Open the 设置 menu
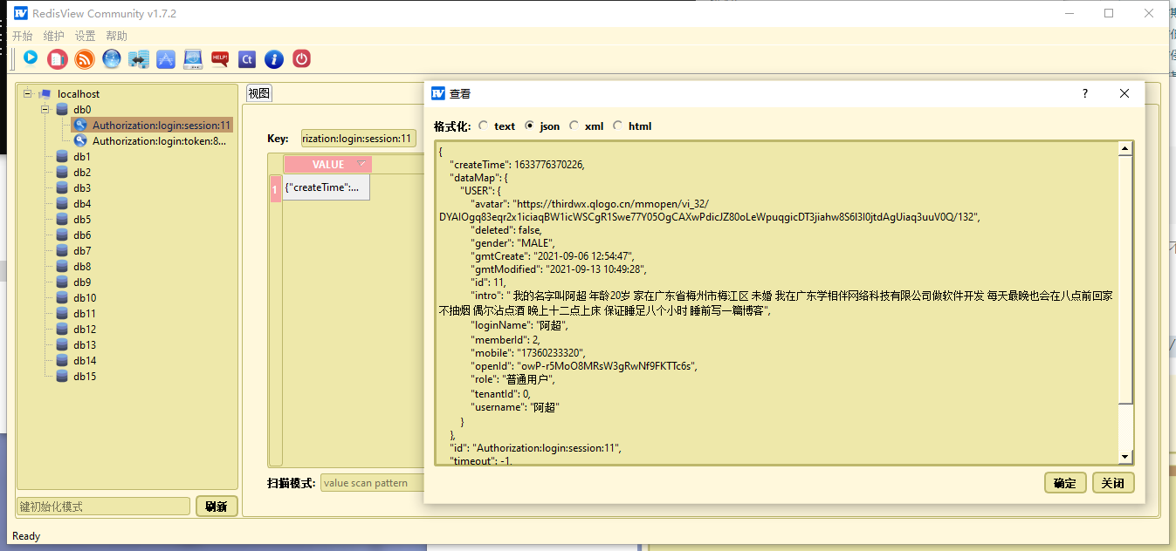Screen dimensions: 1176x551 (85, 36)
